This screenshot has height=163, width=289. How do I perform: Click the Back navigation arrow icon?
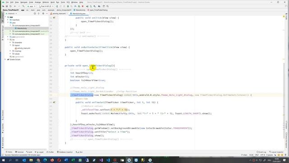click(15, 6)
